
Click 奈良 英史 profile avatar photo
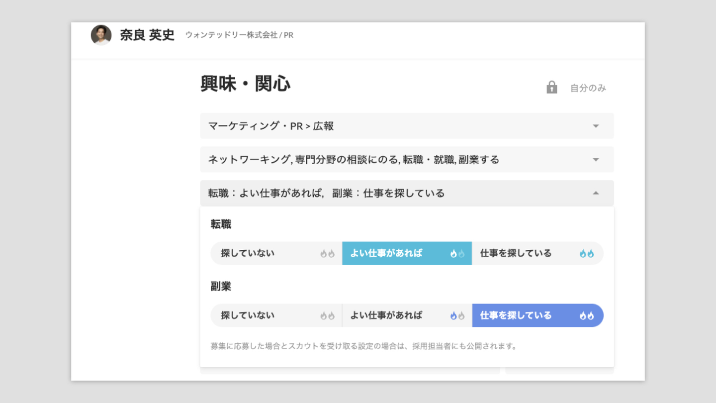point(101,35)
